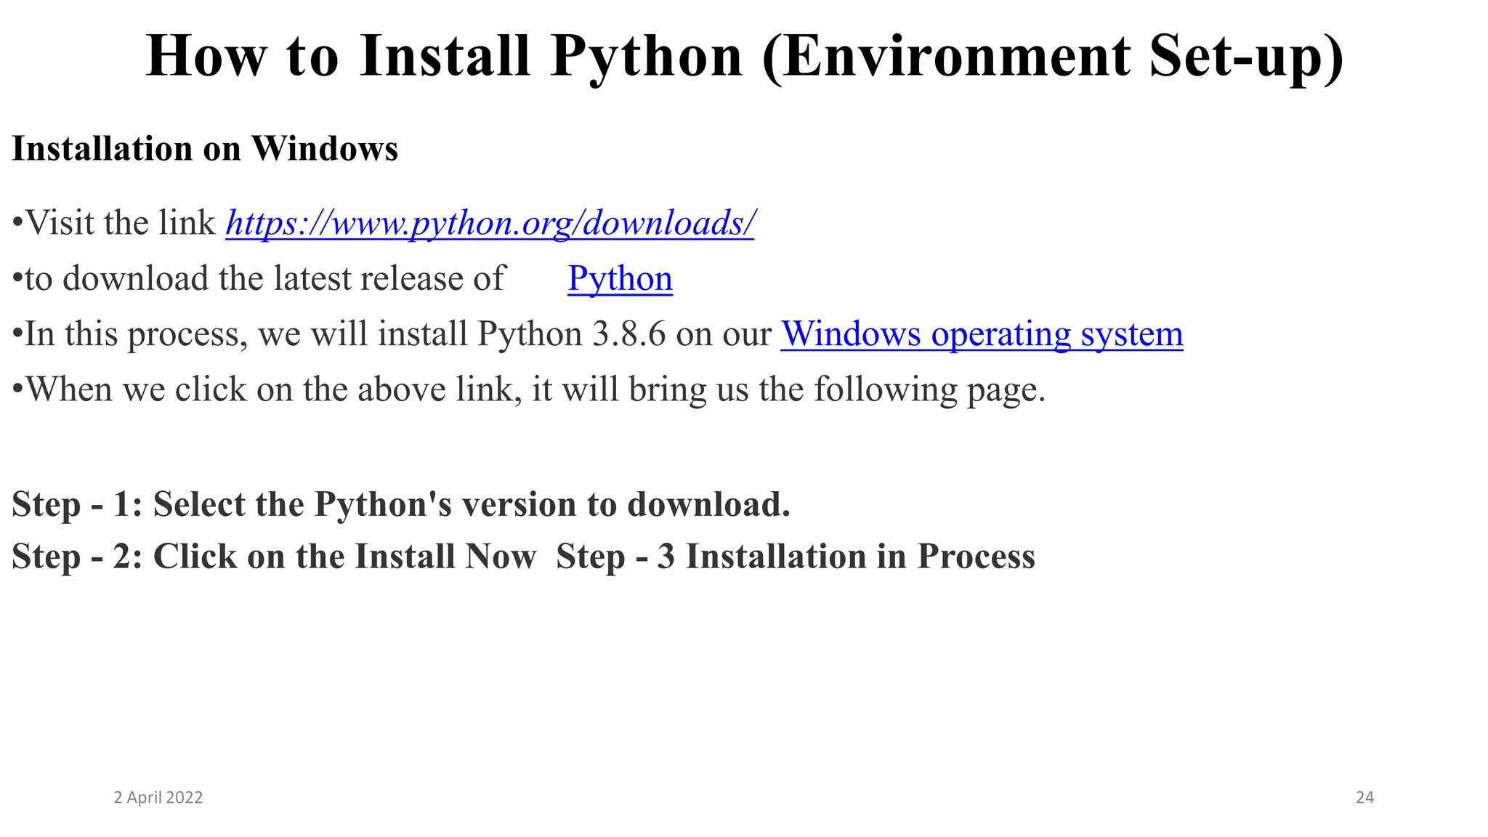Open the Windows operating system link
This screenshot has height=837, width=1488.
(982, 334)
